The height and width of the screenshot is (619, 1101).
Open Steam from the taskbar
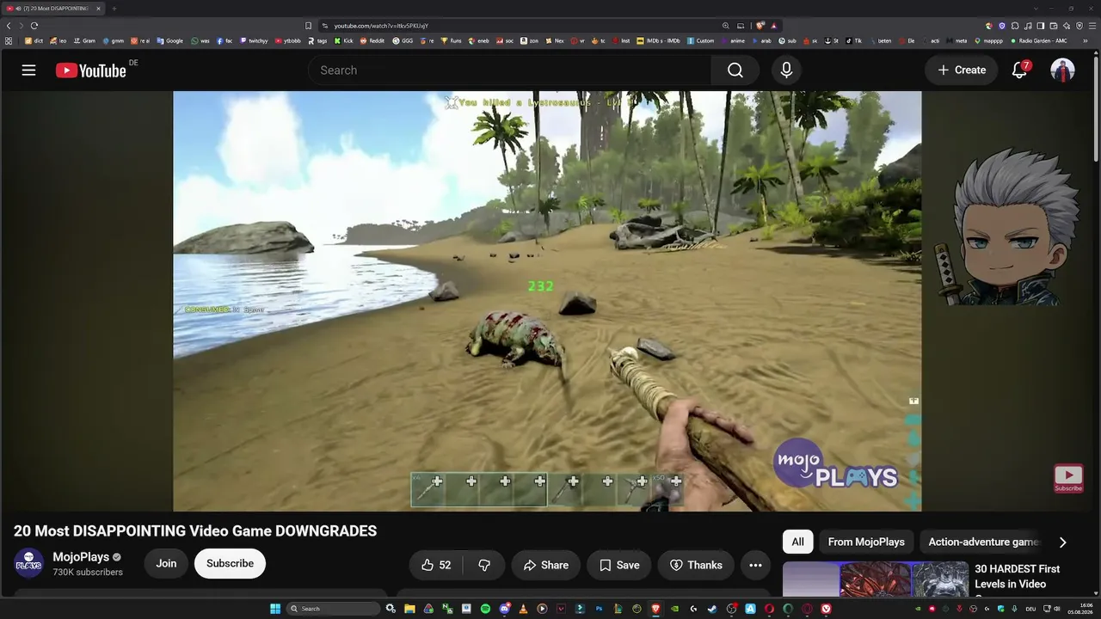tap(712, 609)
